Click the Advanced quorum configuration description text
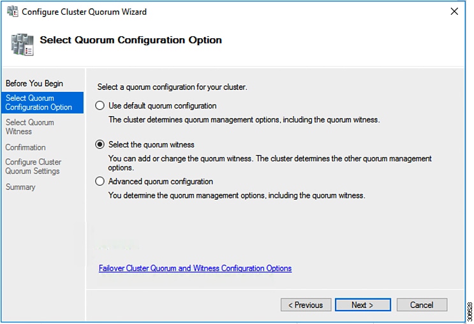This screenshot has height=324, width=474. pyautogui.click(x=237, y=196)
